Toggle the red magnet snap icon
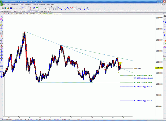Image resolution: width=166 pixels, height=121 pixels. point(164,41)
